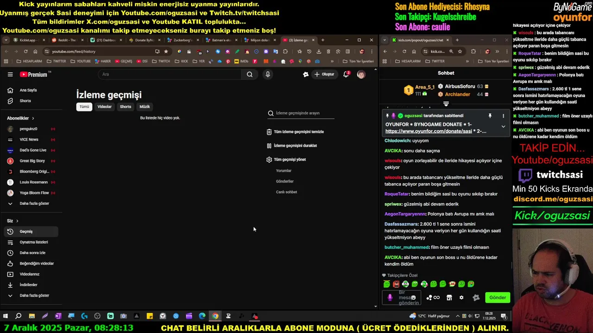Viewport: 593px width, 333px height.
Task: Select Müzik history filter chip
Action: pyautogui.click(x=145, y=107)
